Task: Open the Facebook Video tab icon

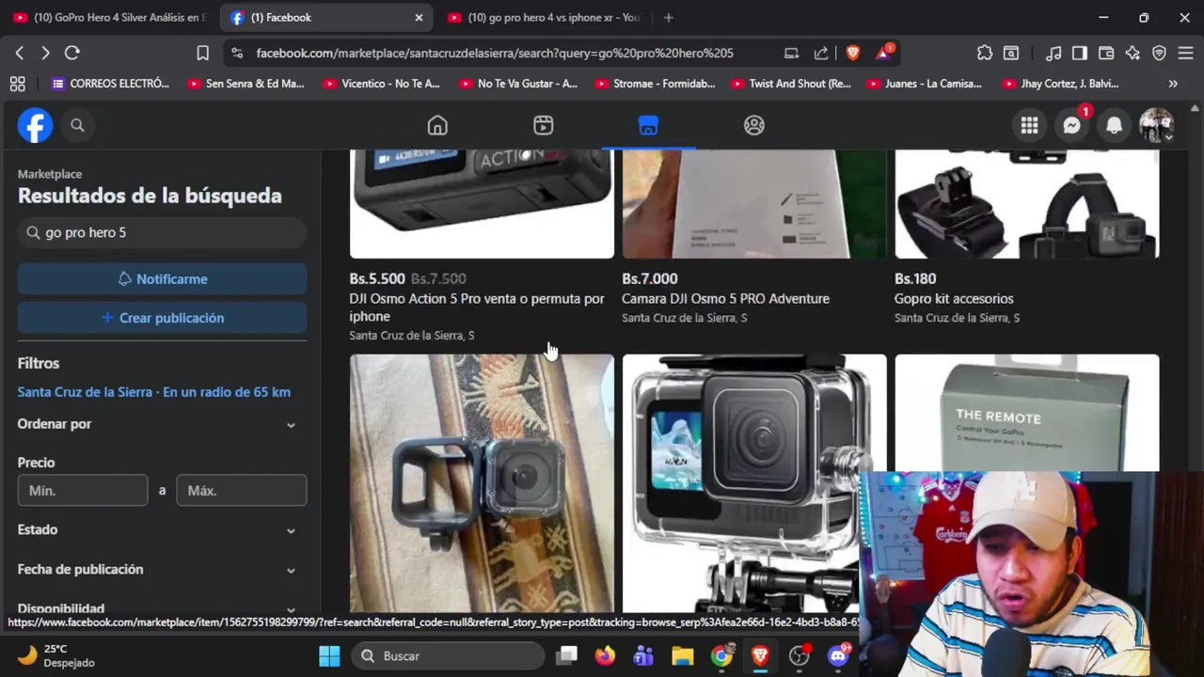Action: coord(543,125)
